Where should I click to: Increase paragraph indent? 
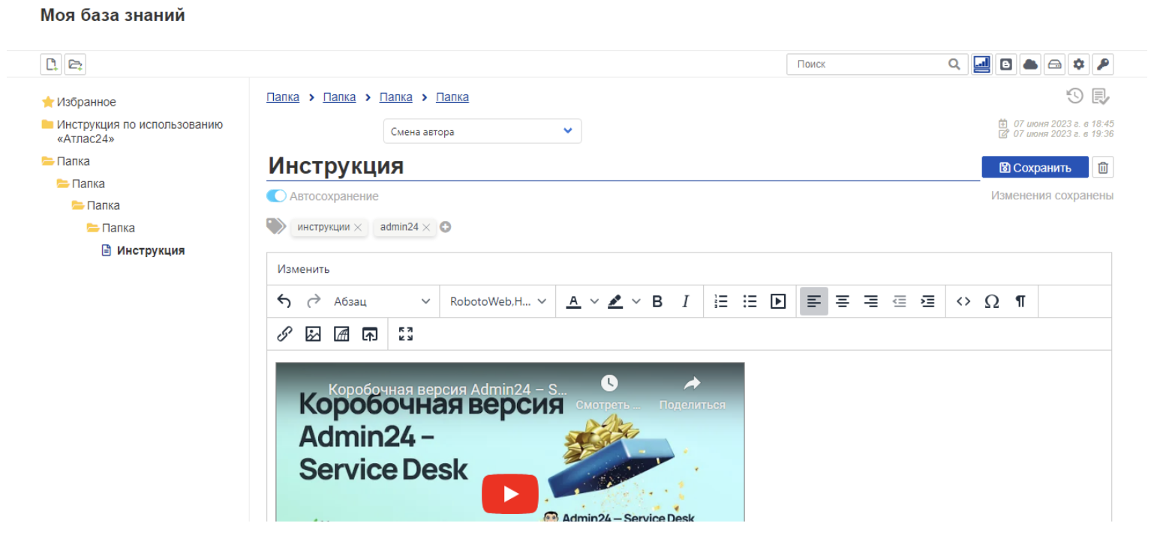[x=927, y=301]
